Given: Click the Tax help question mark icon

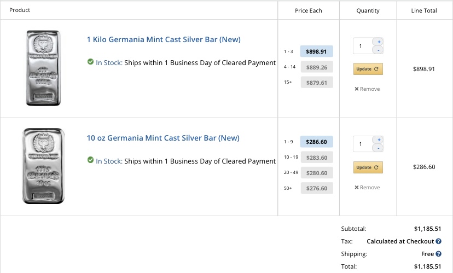Looking at the screenshot, I should coord(439,241).
